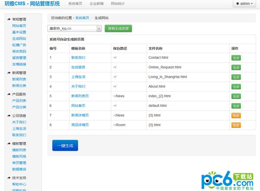Open 网站统计 in top navigation

click(x=118, y=3)
